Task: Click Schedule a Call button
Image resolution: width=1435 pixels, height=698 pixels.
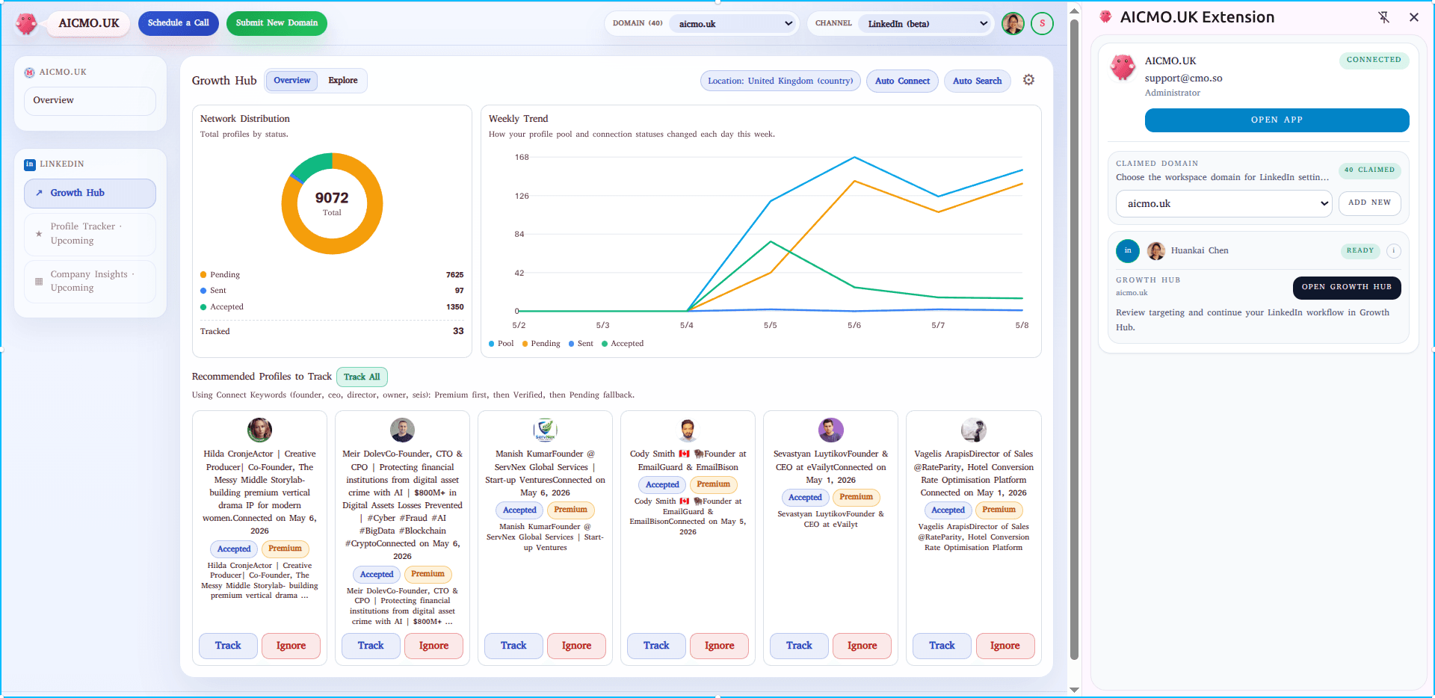Action: 179,23
